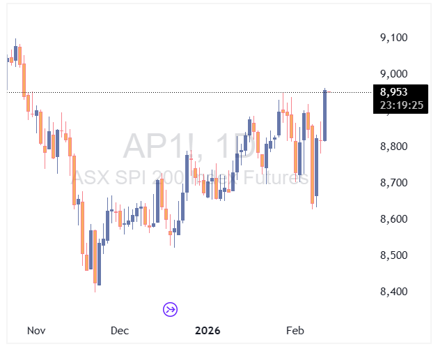Image resolution: width=438 pixels, height=358 pixels.
Task: Click the current price label 8,953
Action: pyautogui.click(x=393, y=92)
